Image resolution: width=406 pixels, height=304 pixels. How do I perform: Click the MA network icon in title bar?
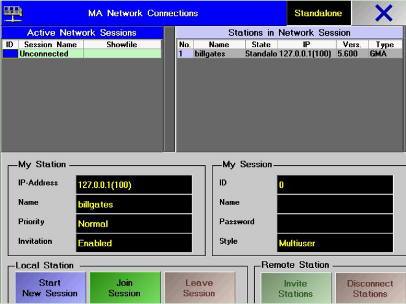[x=13, y=14]
